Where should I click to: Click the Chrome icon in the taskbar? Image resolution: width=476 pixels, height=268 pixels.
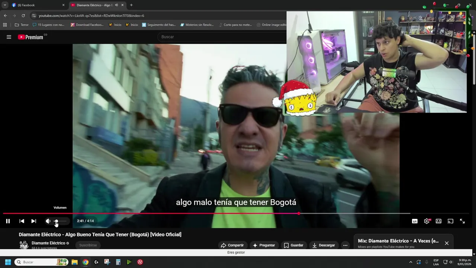[x=86, y=262]
